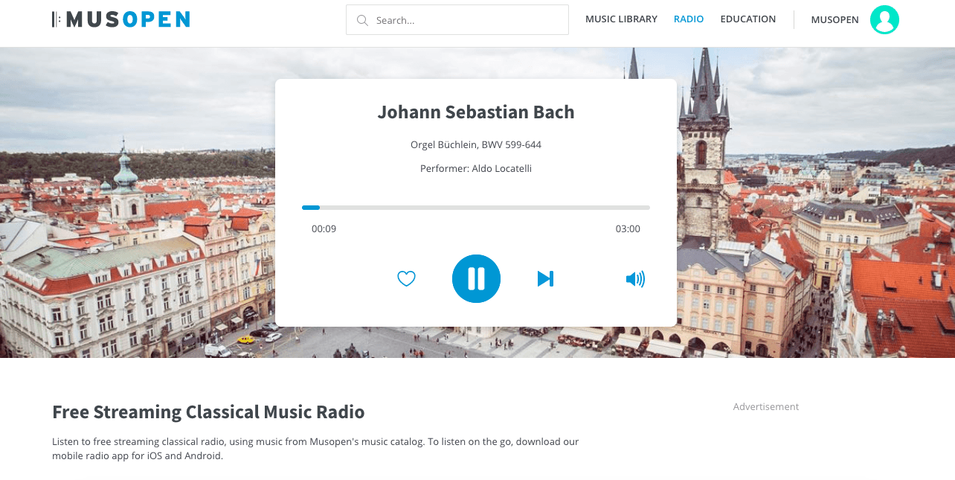Click the Orgel Büchlein, BWV 599-644 title
This screenshot has height=480, width=955.
(x=476, y=144)
